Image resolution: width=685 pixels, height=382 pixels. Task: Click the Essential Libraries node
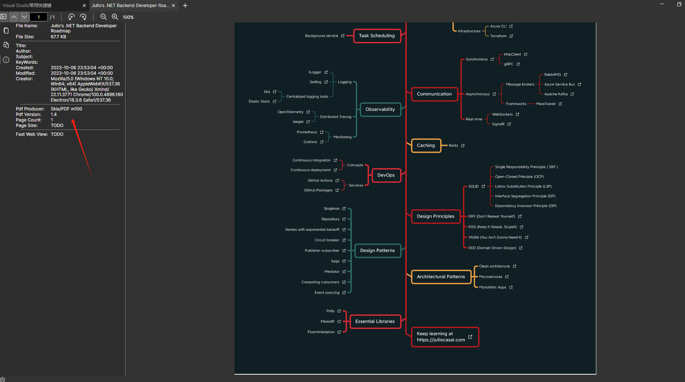click(375, 321)
